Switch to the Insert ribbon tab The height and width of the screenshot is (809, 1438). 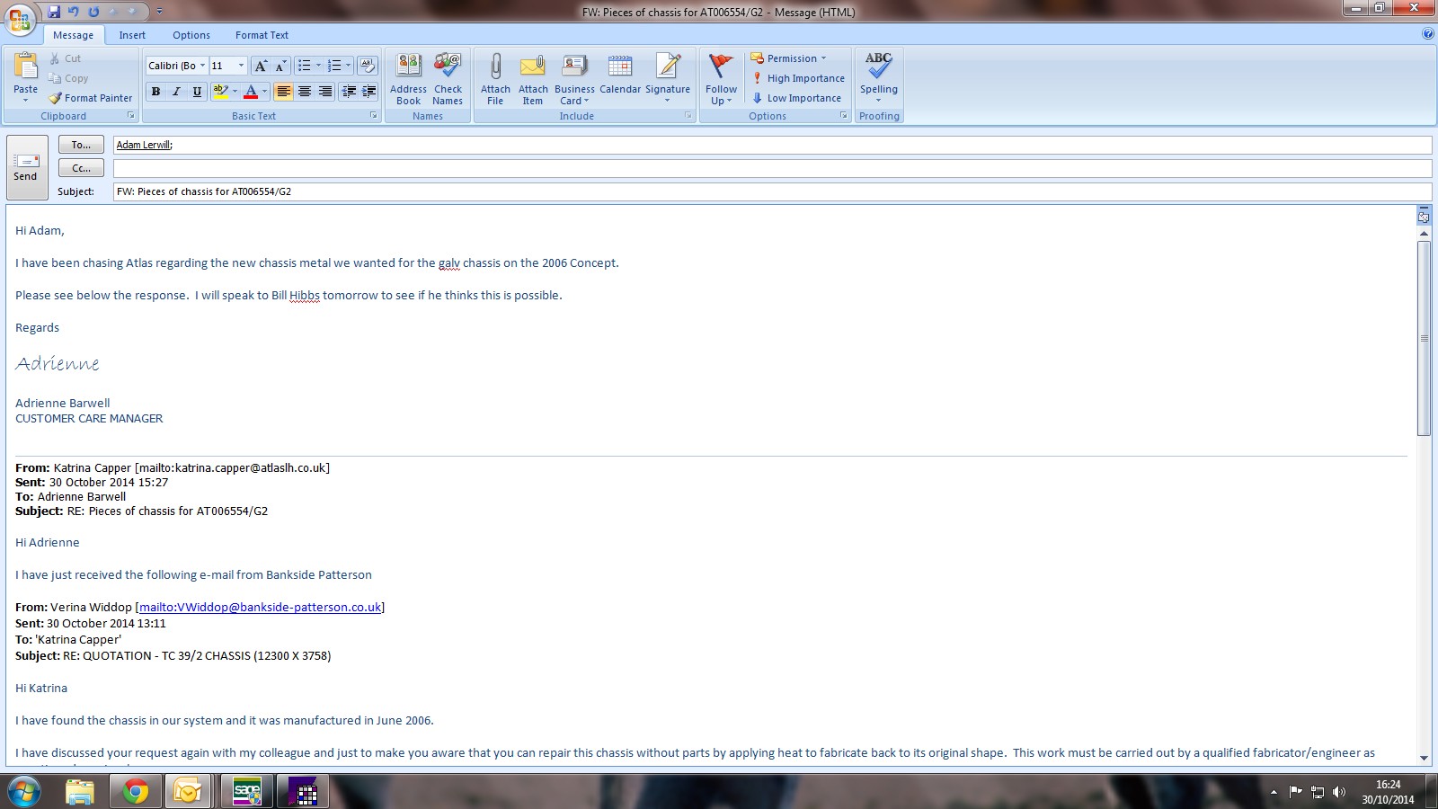click(x=132, y=35)
